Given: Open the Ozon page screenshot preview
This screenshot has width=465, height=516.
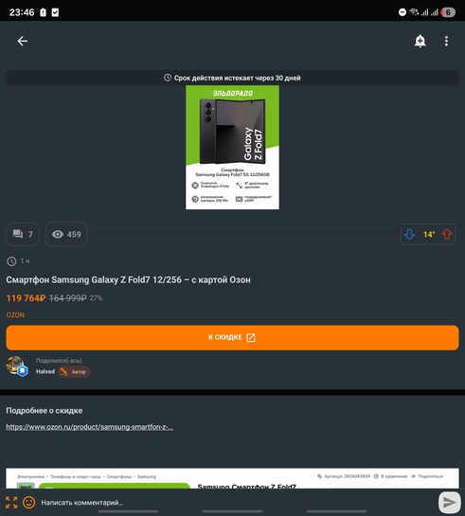Looking at the screenshot, I should (x=232, y=478).
